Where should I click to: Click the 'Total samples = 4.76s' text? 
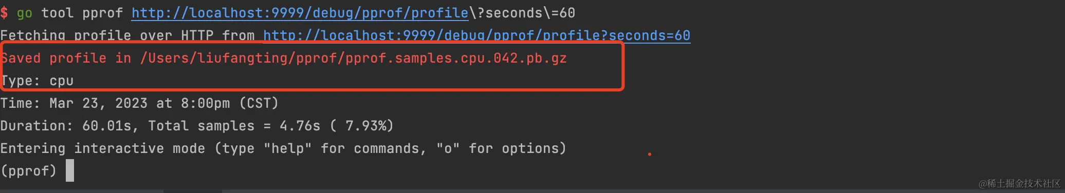234,126
